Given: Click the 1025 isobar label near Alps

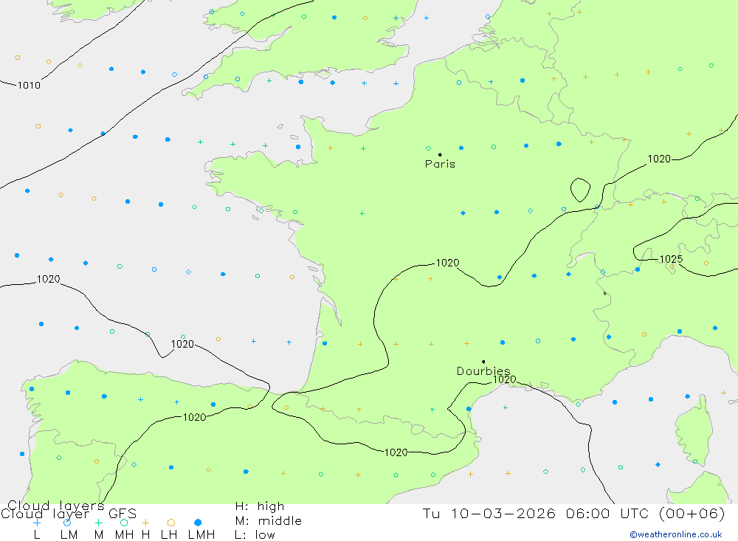Looking at the screenshot, I should 671,259.
